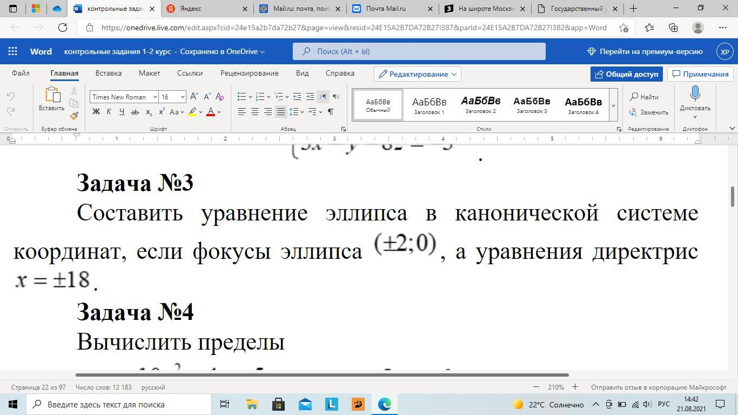
Task: Click the horizontal document scrollbar
Action: pyautogui.click(x=322, y=374)
